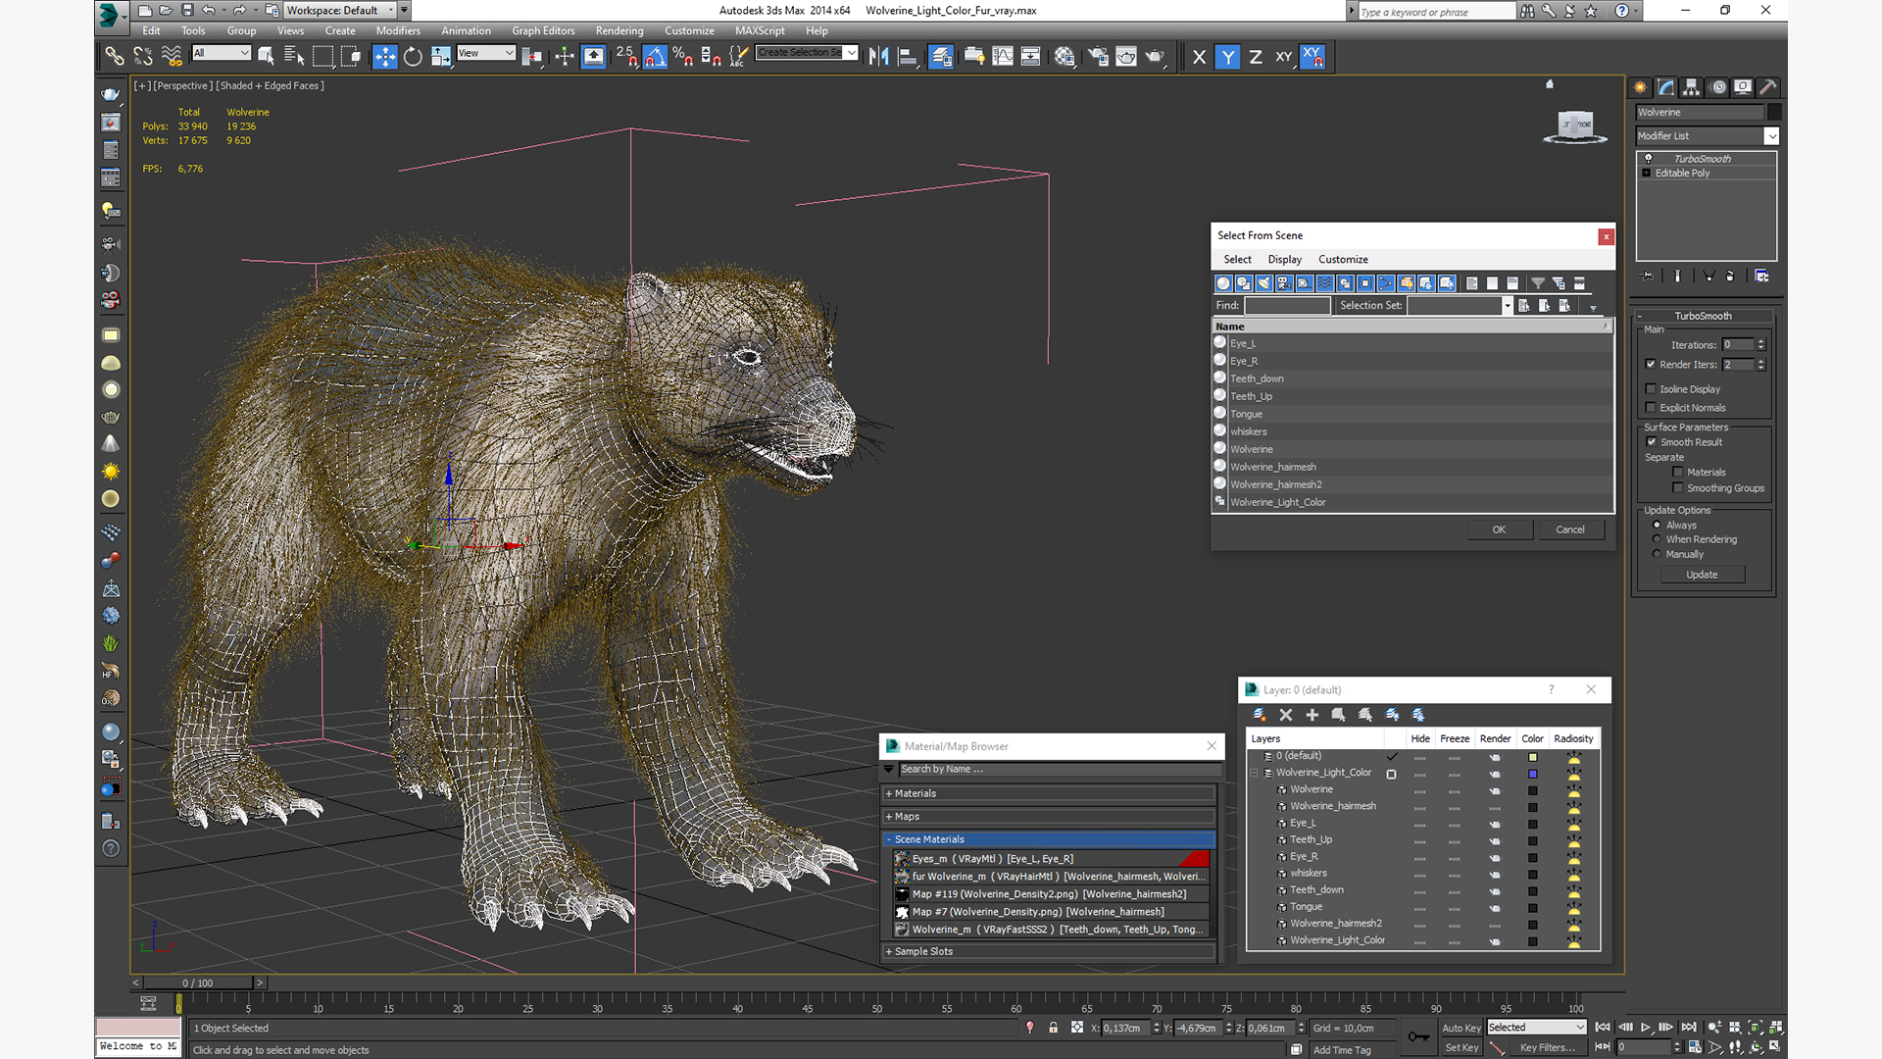
Task: Open Customize menu in Select From Scene
Action: pyautogui.click(x=1343, y=260)
